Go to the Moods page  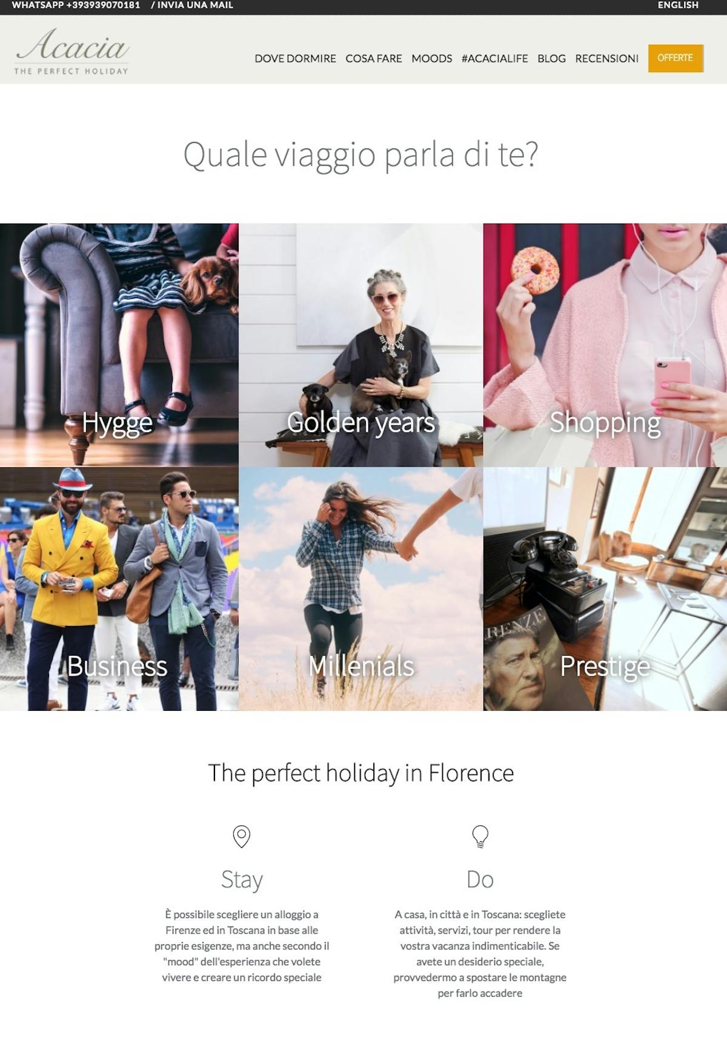pyautogui.click(x=432, y=58)
